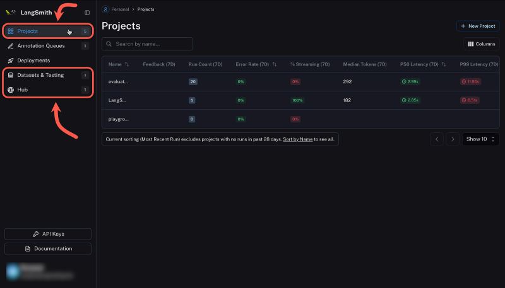Click the Hub globe icon
This screenshot has height=288, width=505.
[11, 90]
